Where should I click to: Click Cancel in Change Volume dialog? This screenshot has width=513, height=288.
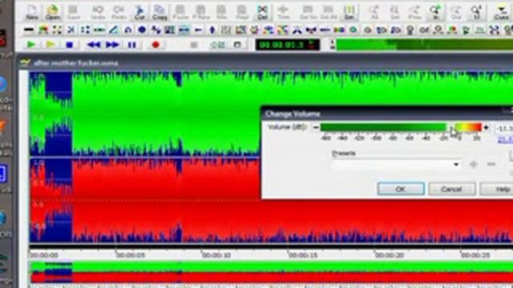pos(452,189)
